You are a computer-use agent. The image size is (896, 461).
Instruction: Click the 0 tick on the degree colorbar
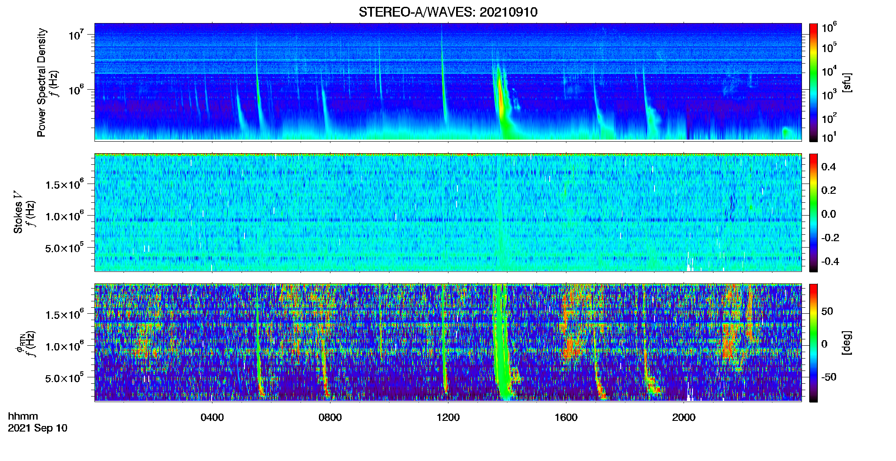tap(825, 344)
